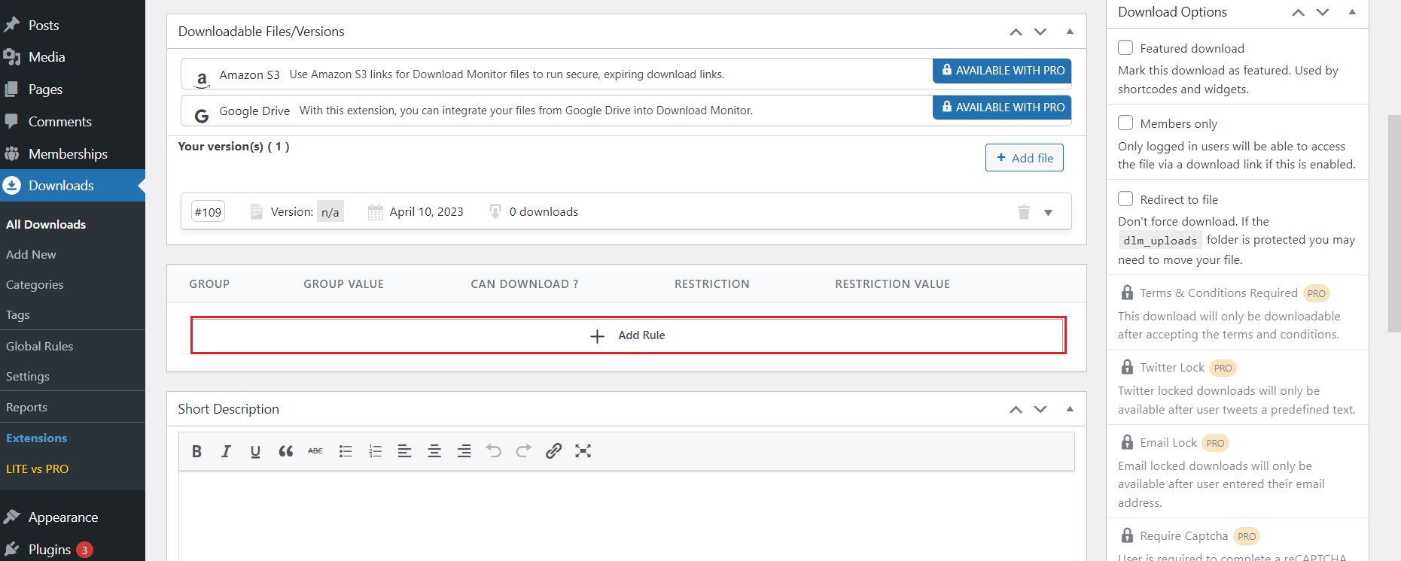Align text right in editor
Screen dimensions: 1401x561
click(464, 451)
